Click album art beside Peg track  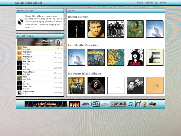click(x=20, y=68)
